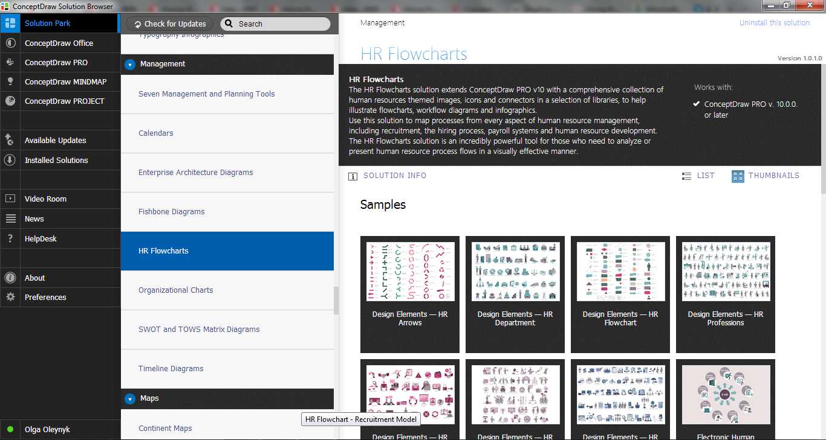Click the Samples heading
The image size is (826, 440).
pyautogui.click(x=383, y=205)
